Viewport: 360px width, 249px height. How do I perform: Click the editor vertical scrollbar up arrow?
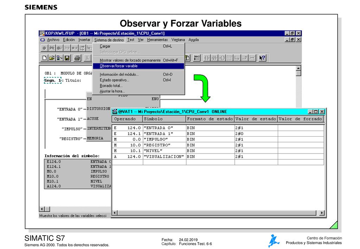point(298,68)
